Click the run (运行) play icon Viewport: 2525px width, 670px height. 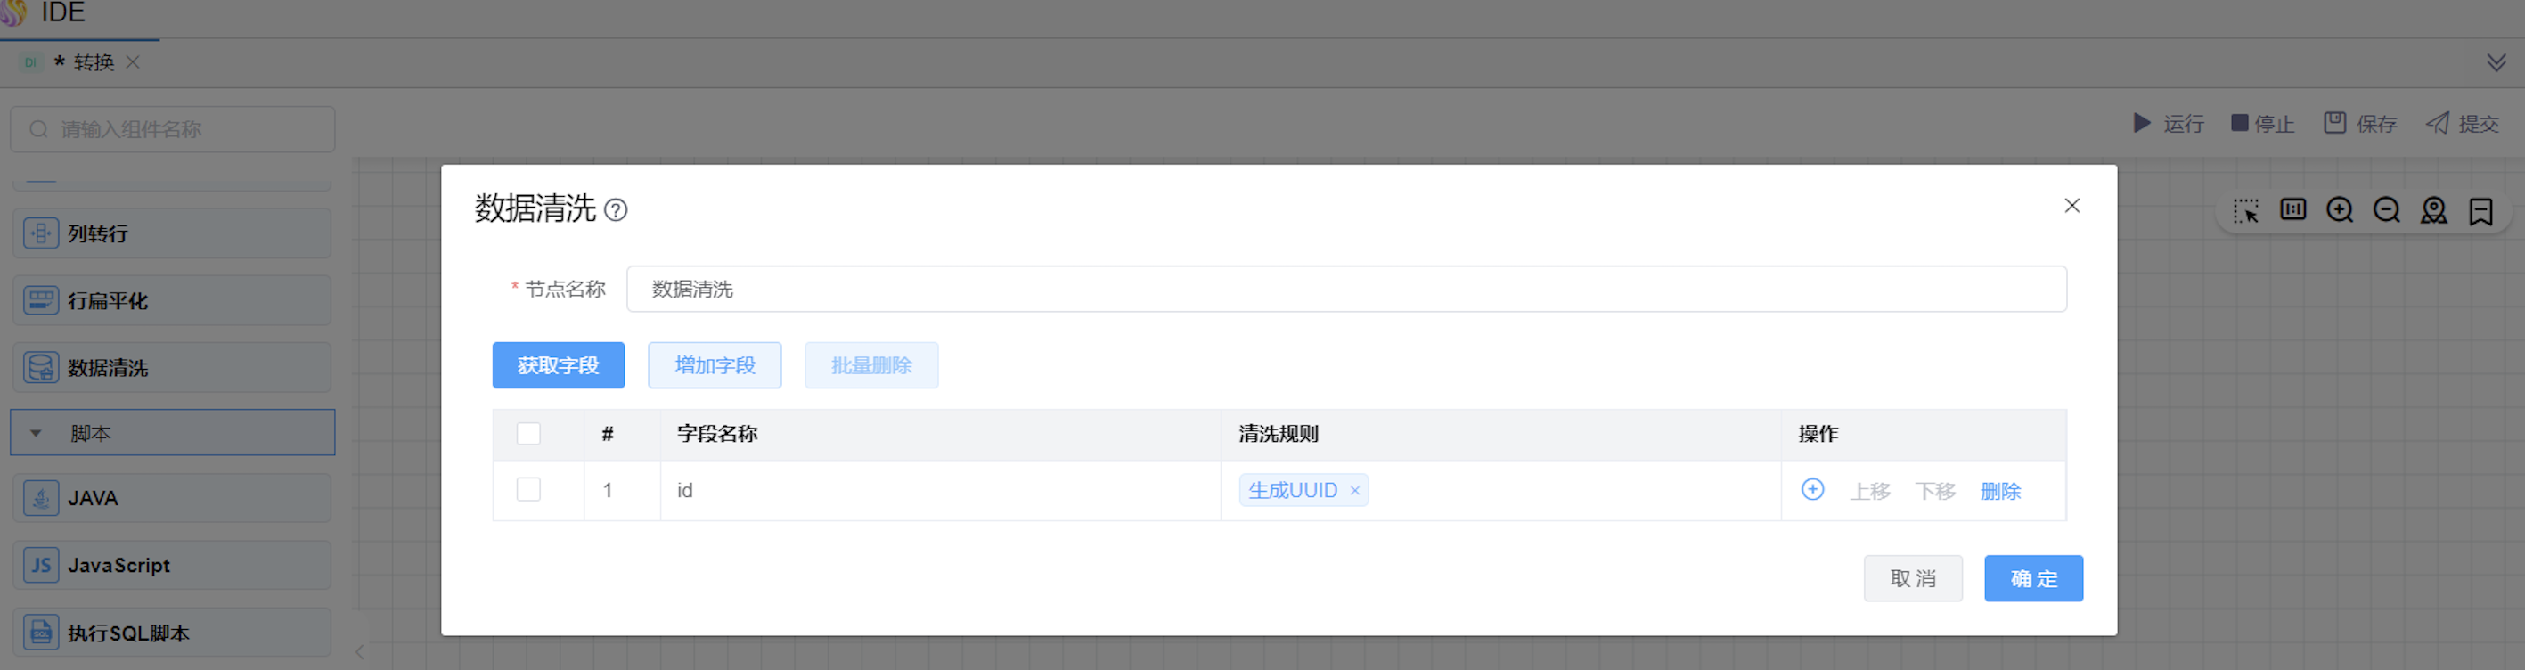click(2143, 124)
